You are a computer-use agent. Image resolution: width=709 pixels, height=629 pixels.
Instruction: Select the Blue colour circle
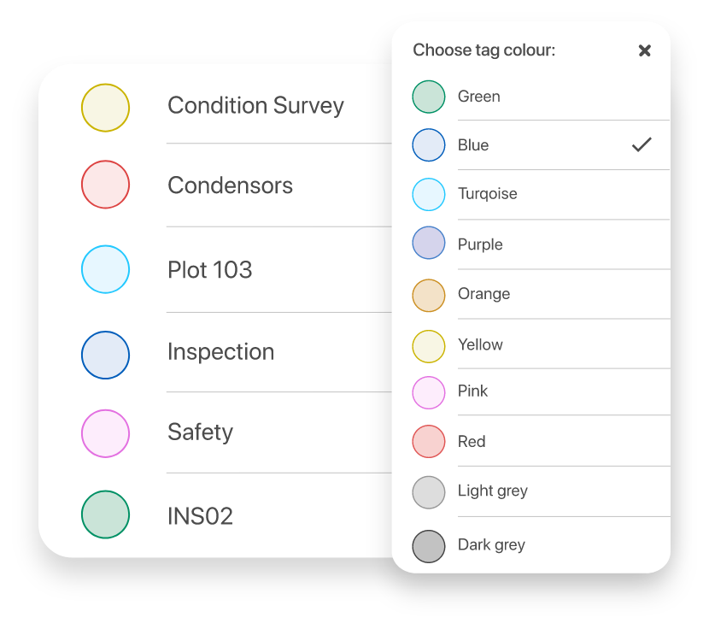[429, 145]
